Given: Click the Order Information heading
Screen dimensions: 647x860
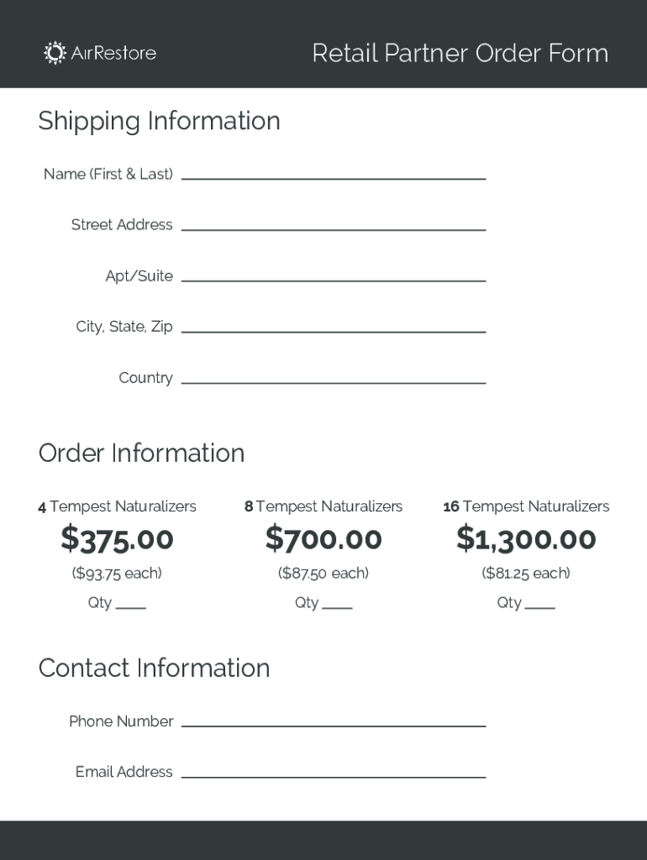Looking at the screenshot, I should pyautogui.click(x=141, y=453).
